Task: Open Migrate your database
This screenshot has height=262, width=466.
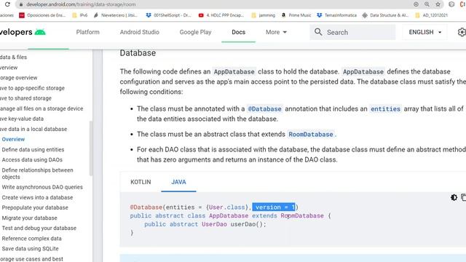Action: 29,218
